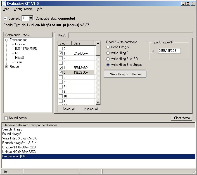The width and height of the screenshot is (197, 175).
Task: Expand the Reader tree node
Action: pyautogui.click(x=6, y=67)
